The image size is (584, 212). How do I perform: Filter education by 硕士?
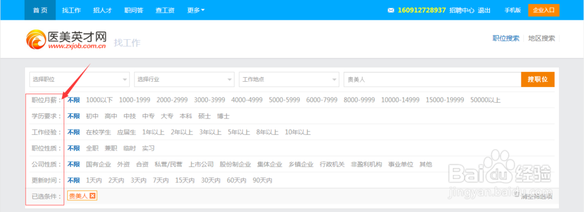[x=204, y=116]
